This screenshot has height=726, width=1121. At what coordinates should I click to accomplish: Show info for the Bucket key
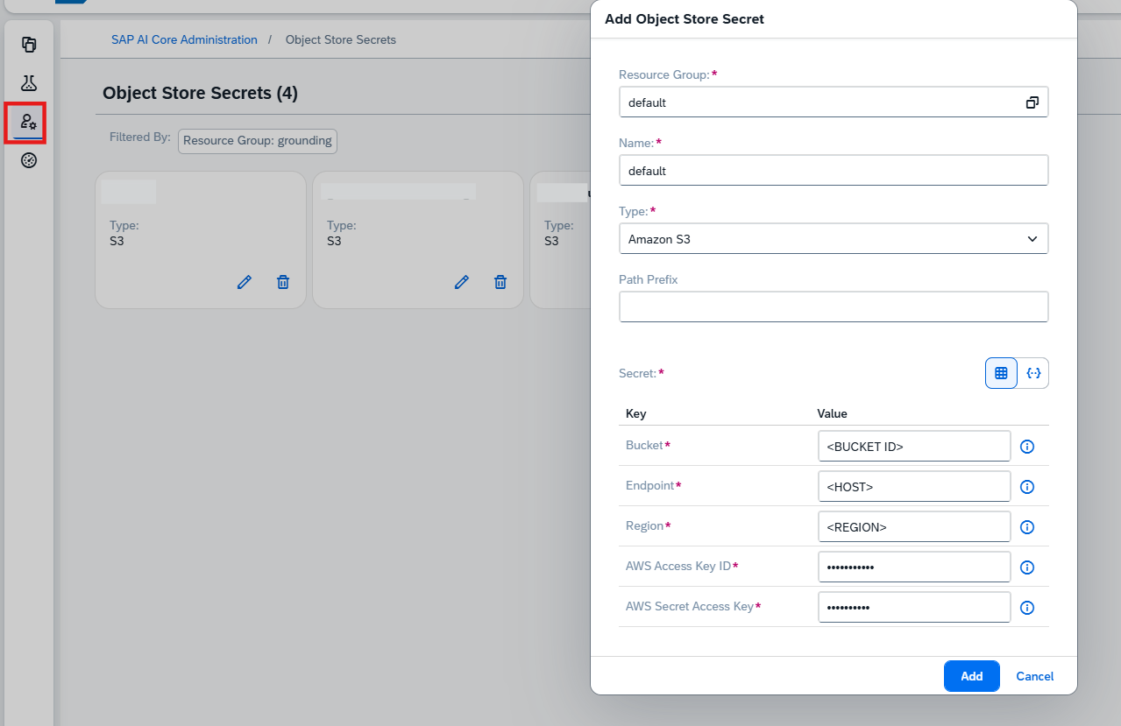coord(1028,447)
